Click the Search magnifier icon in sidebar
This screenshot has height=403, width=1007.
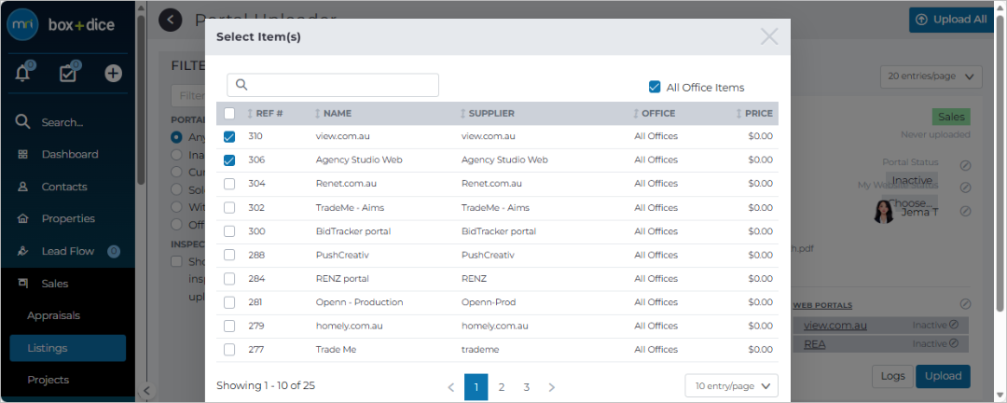pos(23,122)
